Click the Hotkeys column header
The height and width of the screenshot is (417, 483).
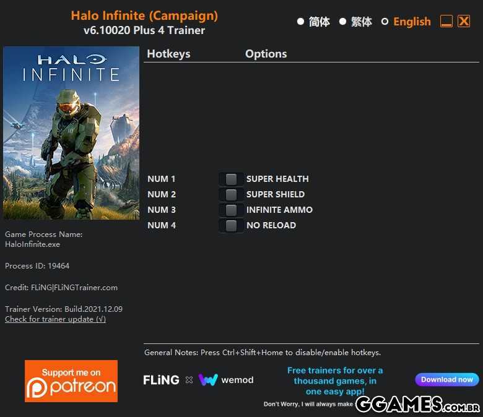coord(168,54)
